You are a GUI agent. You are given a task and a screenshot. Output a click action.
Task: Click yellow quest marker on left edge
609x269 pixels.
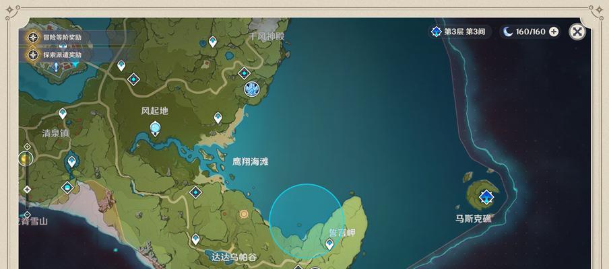pos(25,159)
